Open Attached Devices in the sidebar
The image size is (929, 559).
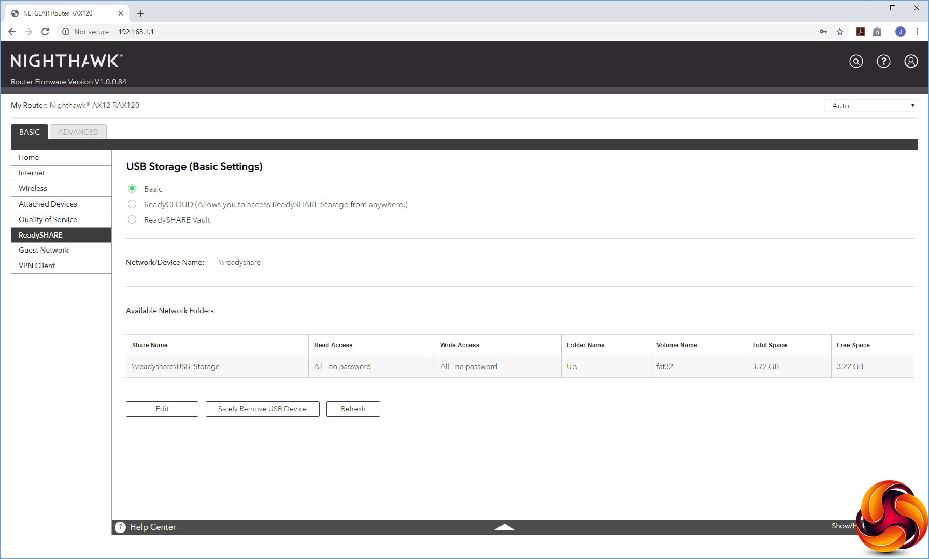(x=61, y=204)
